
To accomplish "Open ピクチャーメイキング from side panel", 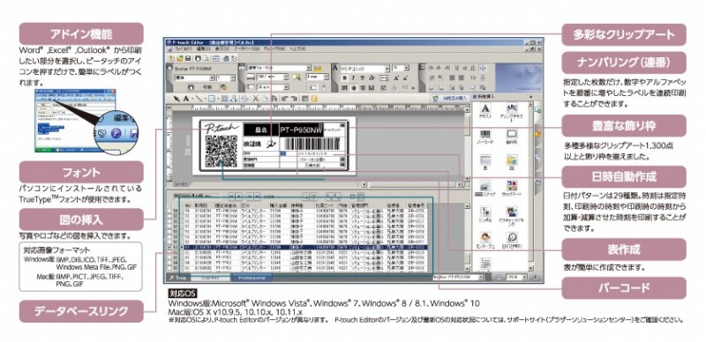I will [x=512, y=215].
